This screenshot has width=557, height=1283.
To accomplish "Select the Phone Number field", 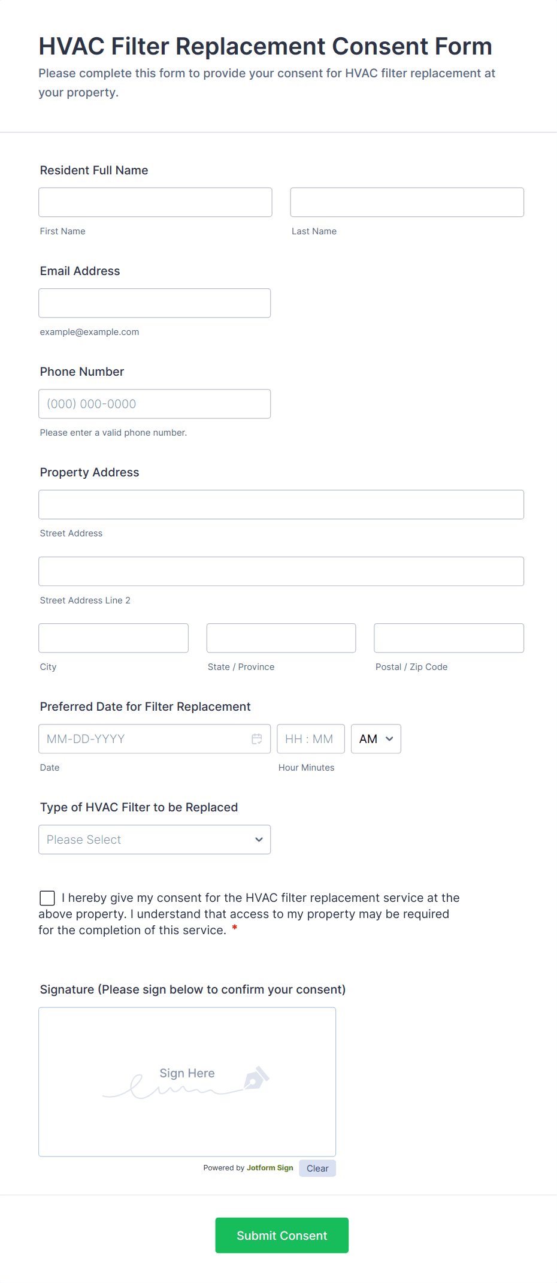I will click(155, 403).
